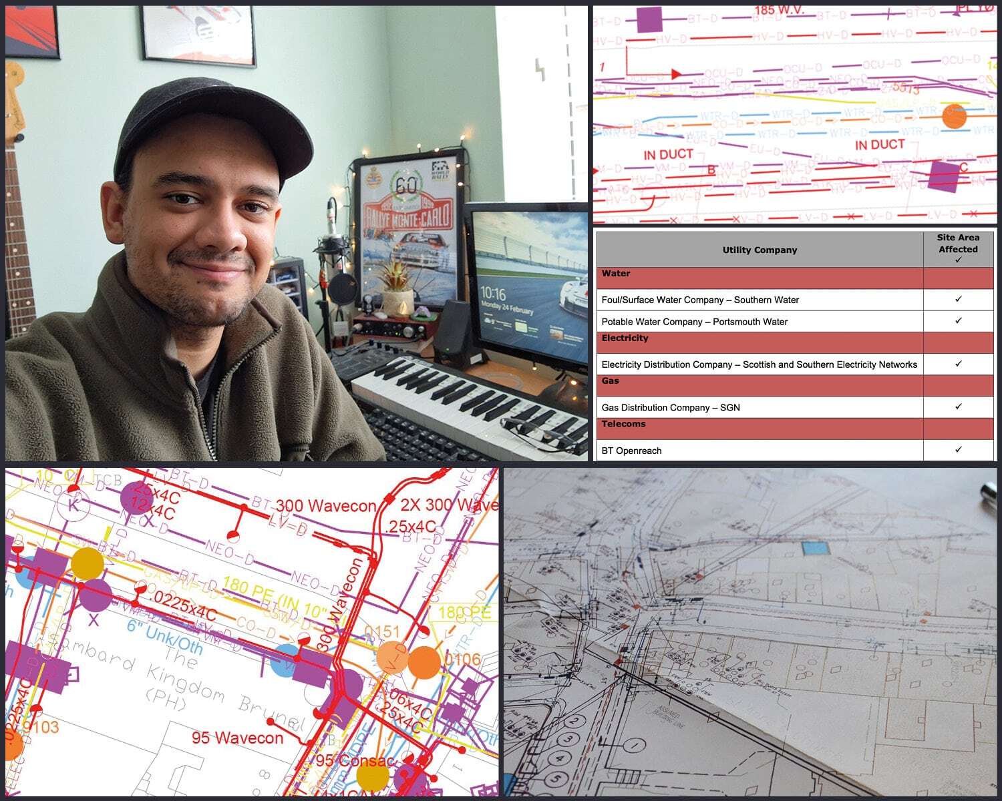
Task: Click "Foul/Surface Water Company – Southern Water"
Action: (700, 300)
